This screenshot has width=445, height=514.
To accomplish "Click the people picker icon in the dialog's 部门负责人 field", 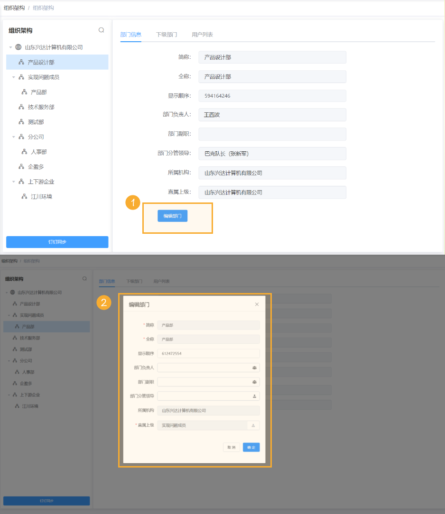I will [x=254, y=368].
